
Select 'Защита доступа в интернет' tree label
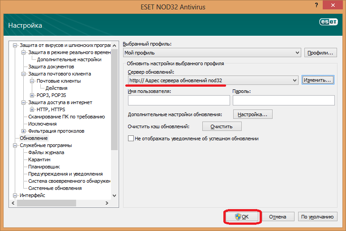pyautogui.click(x=60, y=102)
